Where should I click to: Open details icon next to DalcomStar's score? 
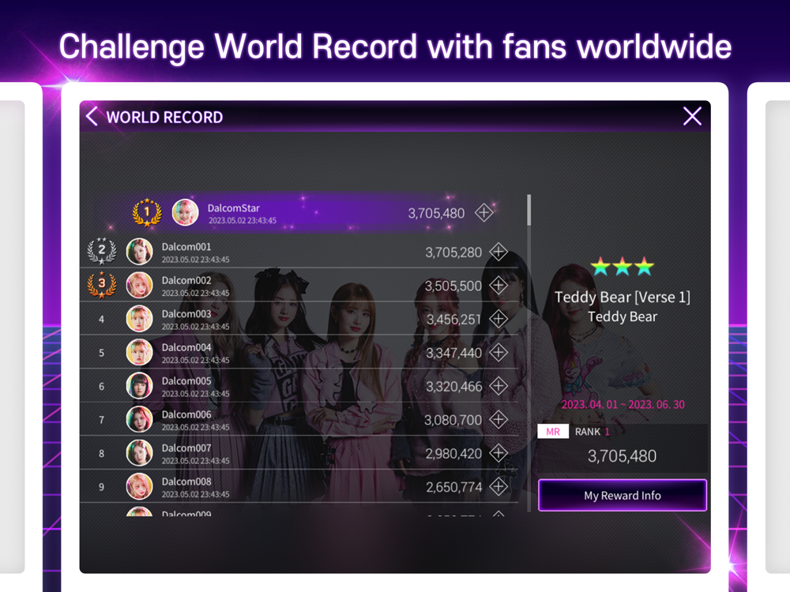[x=483, y=212]
